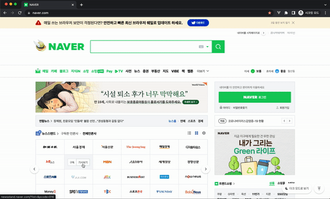Viewport: 330px width, 199px height.
Task: Close the browser update warning banner
Action: tap(293, 22)
